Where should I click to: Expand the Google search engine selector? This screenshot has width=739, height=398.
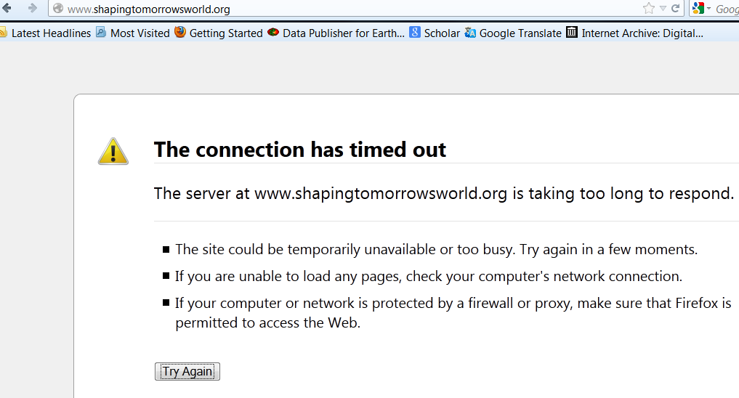[x=701, y=9]
